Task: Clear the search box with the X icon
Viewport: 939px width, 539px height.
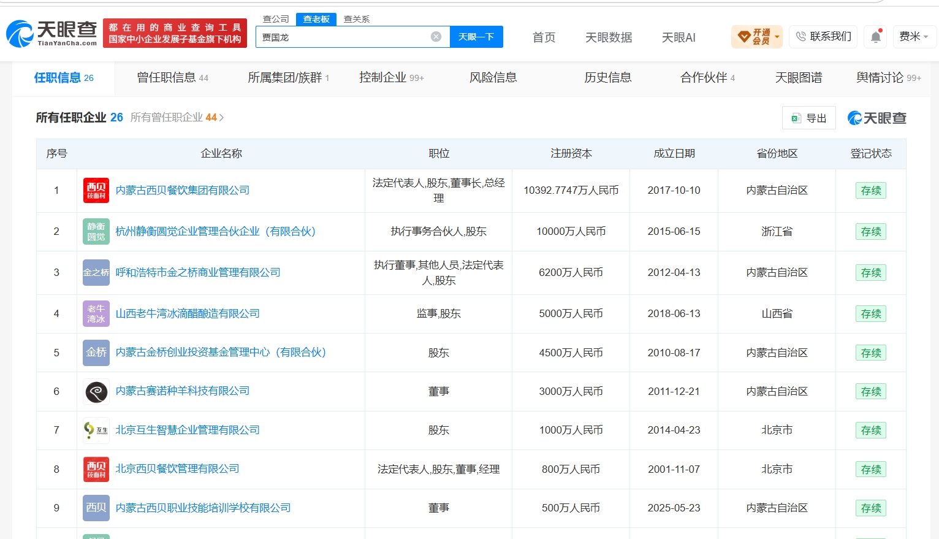Action: tap(436, 37)
